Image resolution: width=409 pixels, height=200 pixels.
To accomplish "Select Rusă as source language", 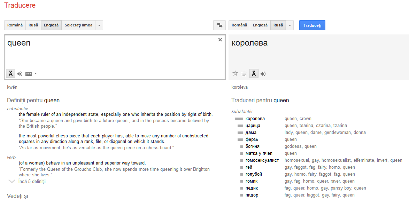I will pos(33,25).
